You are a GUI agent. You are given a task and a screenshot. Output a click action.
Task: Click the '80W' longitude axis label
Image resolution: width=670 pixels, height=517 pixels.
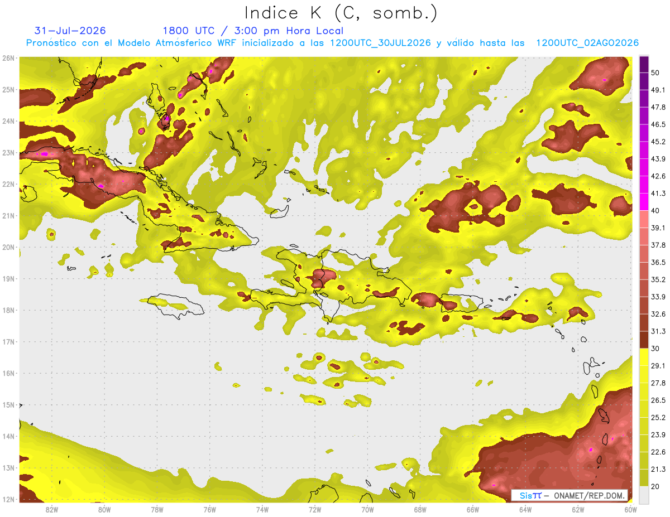point(104,509)
